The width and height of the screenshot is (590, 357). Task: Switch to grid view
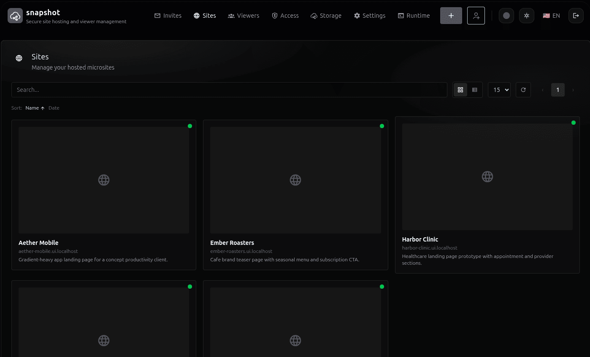point(460,90)
